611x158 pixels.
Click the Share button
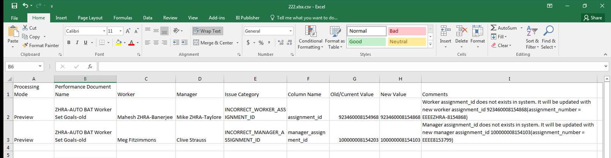point(593,18)
